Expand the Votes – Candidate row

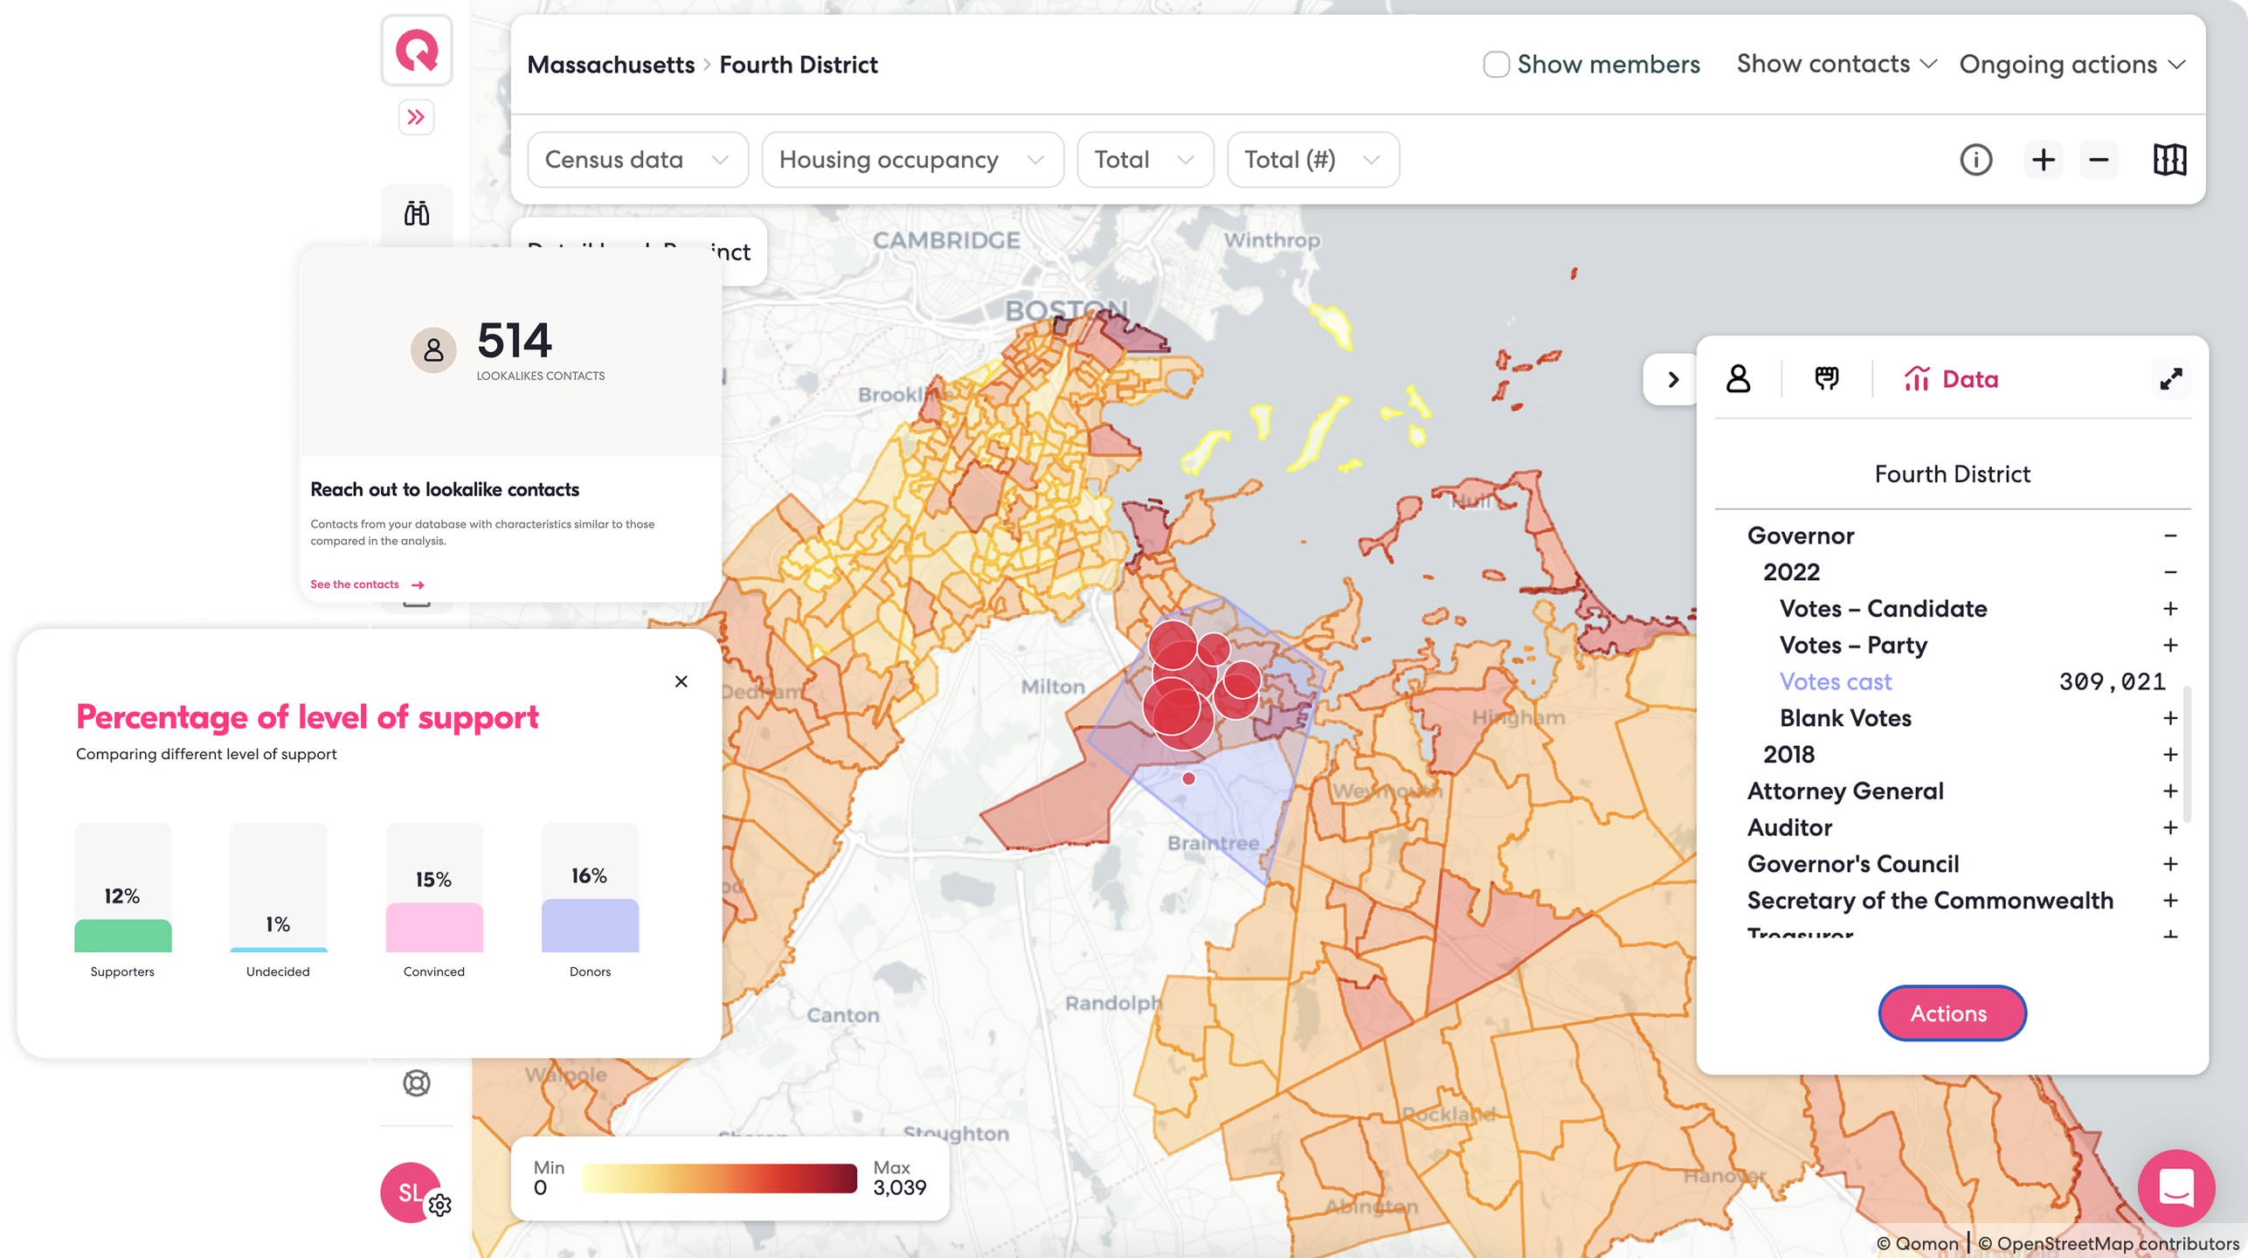tap(2170, 609)
